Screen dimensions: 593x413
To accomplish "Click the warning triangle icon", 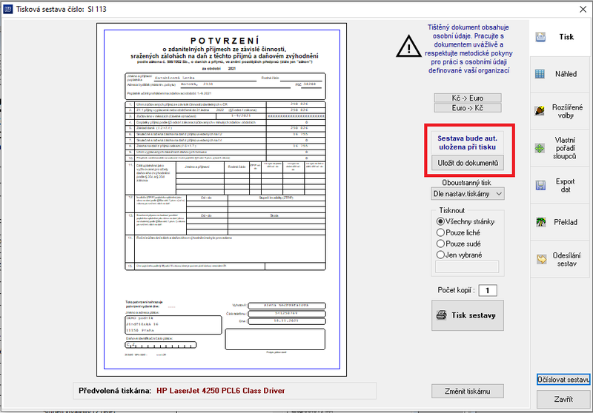I will pyautogui.click(x=408, y=47).
